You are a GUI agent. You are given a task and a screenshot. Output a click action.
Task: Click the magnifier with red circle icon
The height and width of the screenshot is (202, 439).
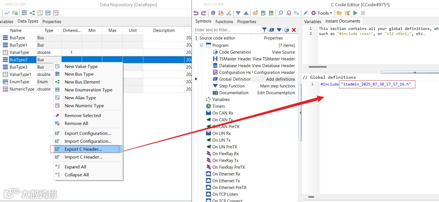[x=289, y=13]
